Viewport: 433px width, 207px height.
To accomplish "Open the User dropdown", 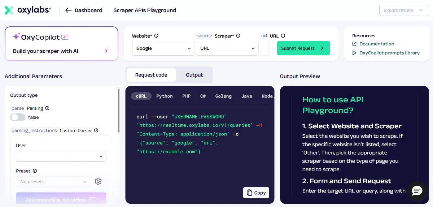I will coord(61,156).
